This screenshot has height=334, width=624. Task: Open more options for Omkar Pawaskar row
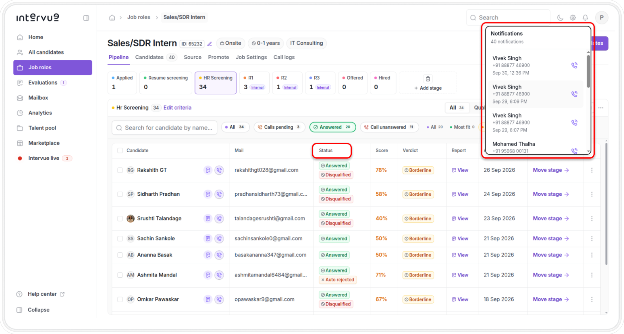click(592, 299)
